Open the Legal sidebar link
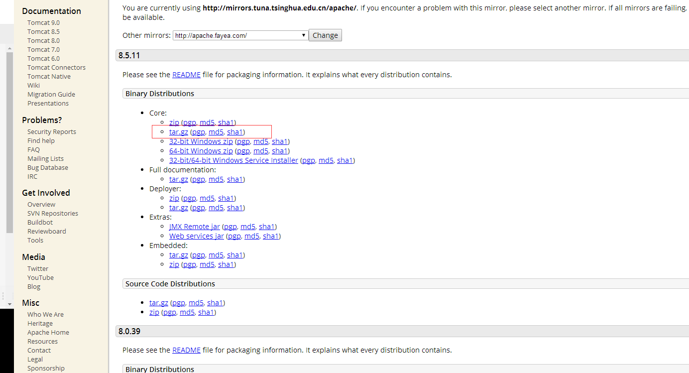The image size is (689, 373). [35, 360]
